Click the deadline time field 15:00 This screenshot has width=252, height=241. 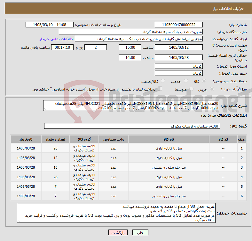(x=130, y=47)
